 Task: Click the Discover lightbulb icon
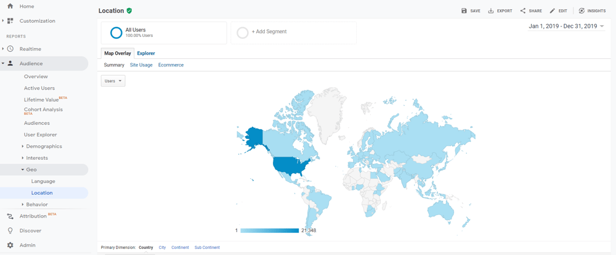click(x=10, y=230)
